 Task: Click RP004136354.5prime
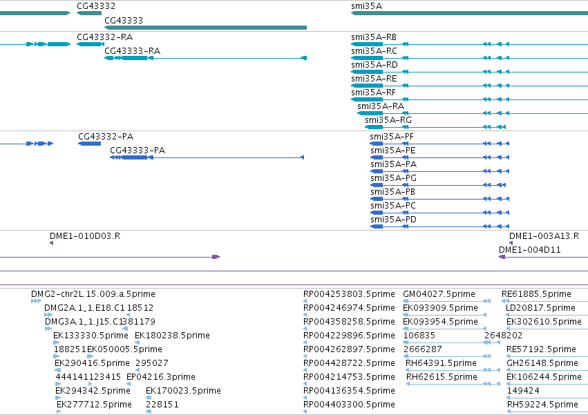(x=349, y=391)
